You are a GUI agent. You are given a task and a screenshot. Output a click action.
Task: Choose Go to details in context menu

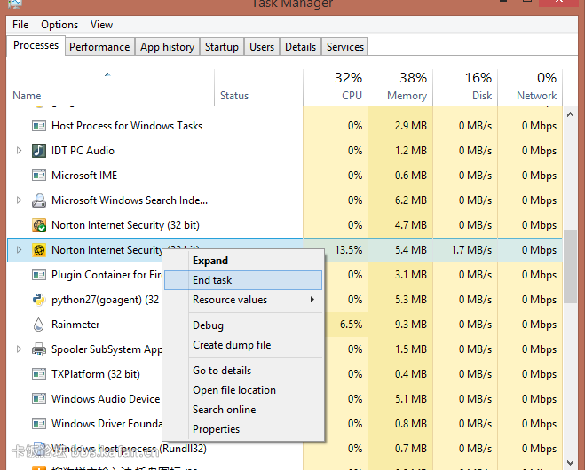243,371
